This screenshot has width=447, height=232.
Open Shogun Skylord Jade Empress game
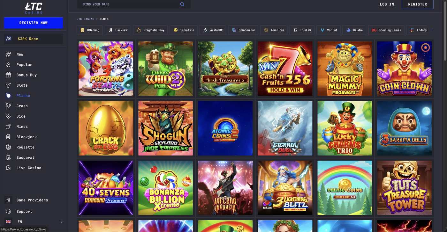[x=166, y=128]
